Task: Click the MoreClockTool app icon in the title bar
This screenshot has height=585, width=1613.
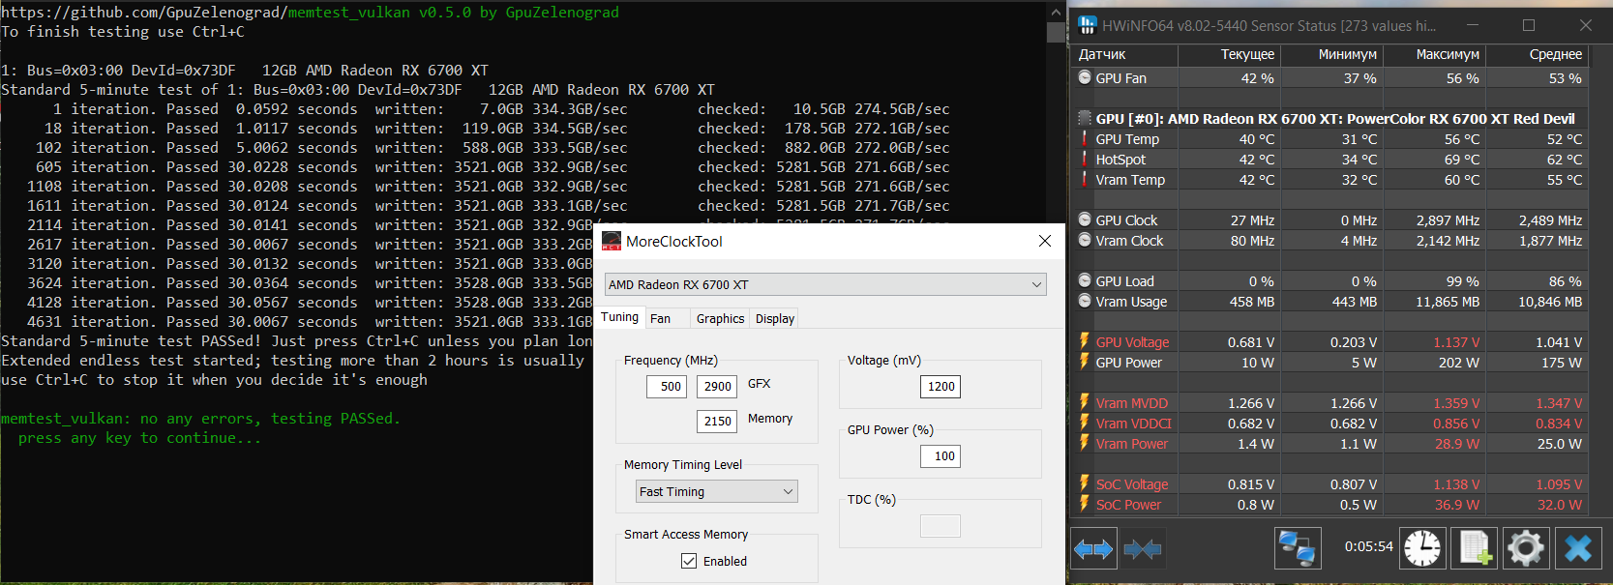Action: tap(612, 241)
